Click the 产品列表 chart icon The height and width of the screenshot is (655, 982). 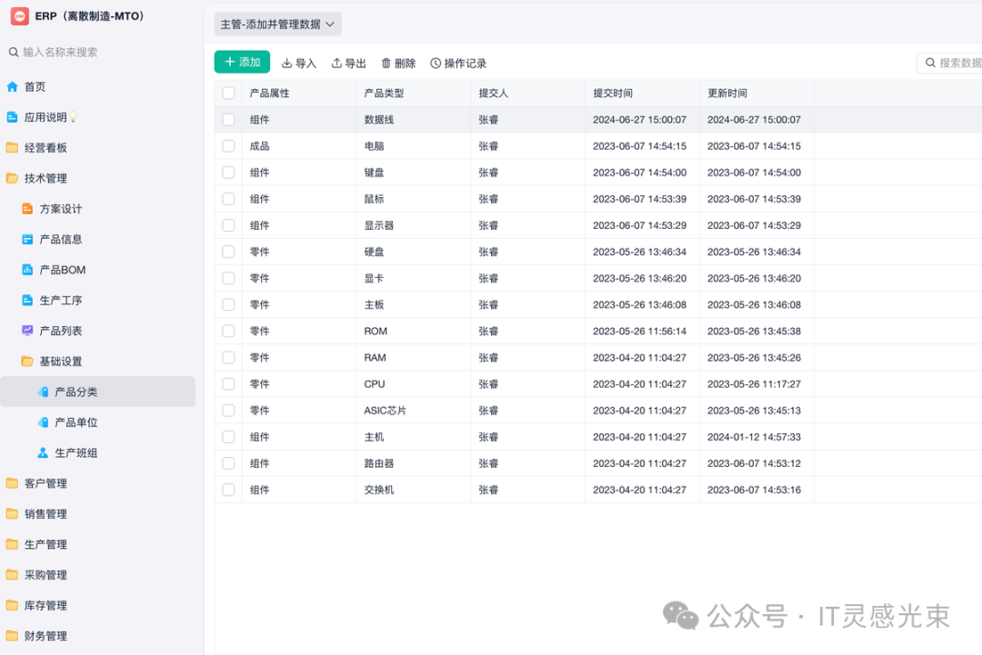coord(27,331)
